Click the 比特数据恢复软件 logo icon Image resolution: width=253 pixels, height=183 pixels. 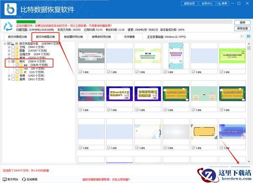click(11, 9)
